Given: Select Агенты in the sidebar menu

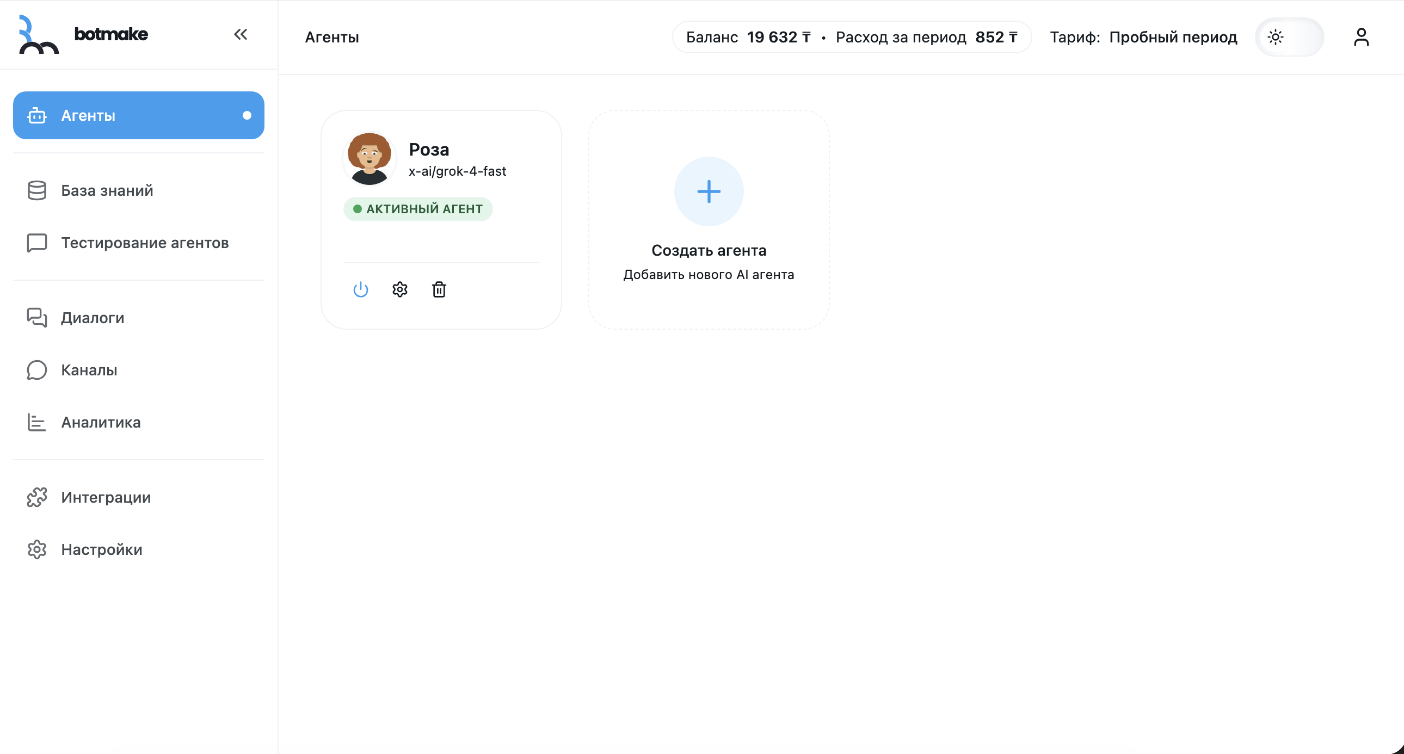Looking at the screenshot, I should point(88,115).
